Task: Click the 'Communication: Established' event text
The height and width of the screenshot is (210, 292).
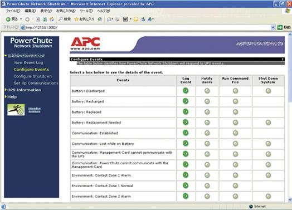Action: [x=95, y=133]
